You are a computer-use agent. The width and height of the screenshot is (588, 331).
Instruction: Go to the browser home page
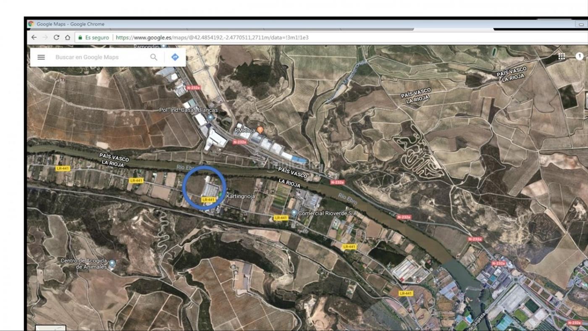[67, 37]
